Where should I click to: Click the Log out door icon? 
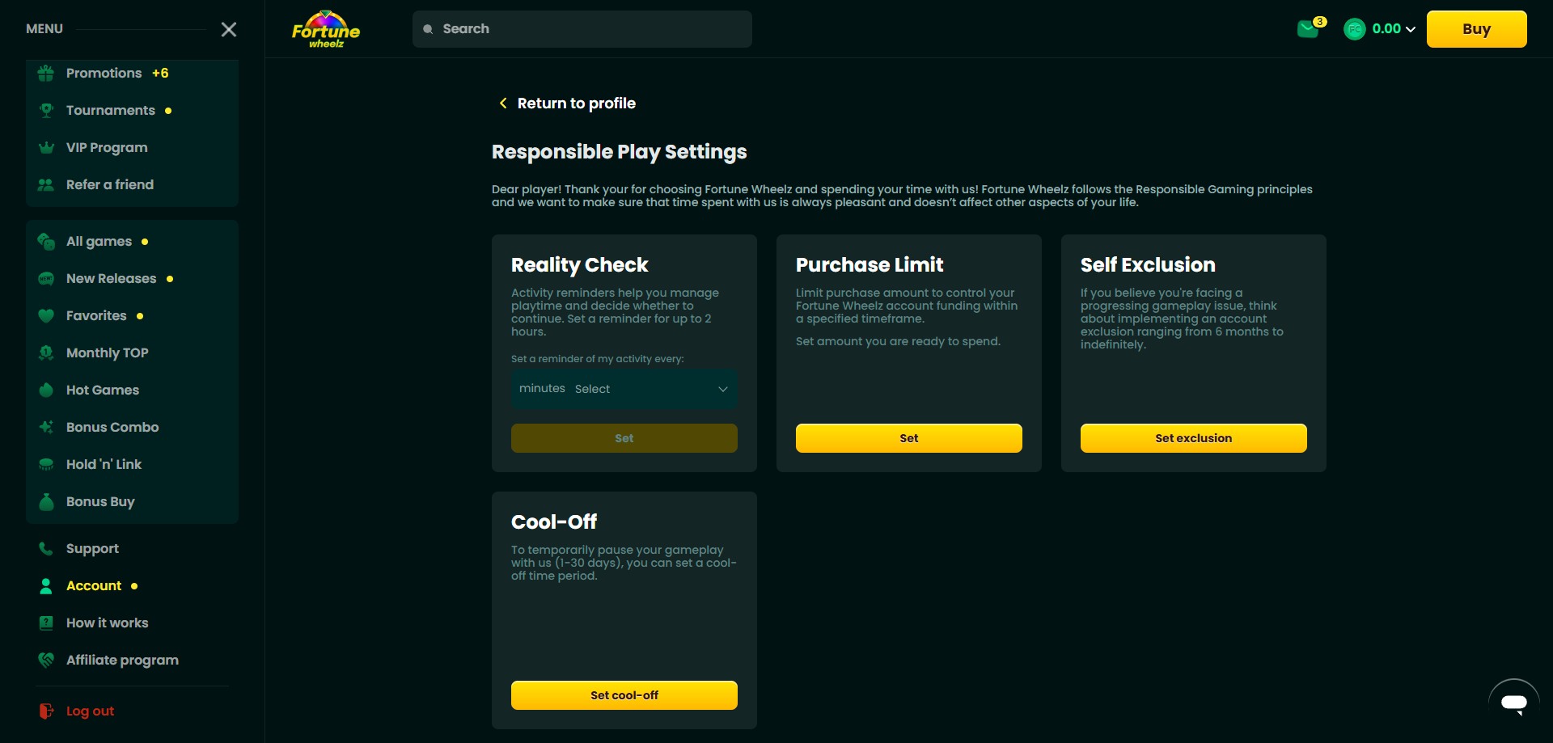pos(46,711)
